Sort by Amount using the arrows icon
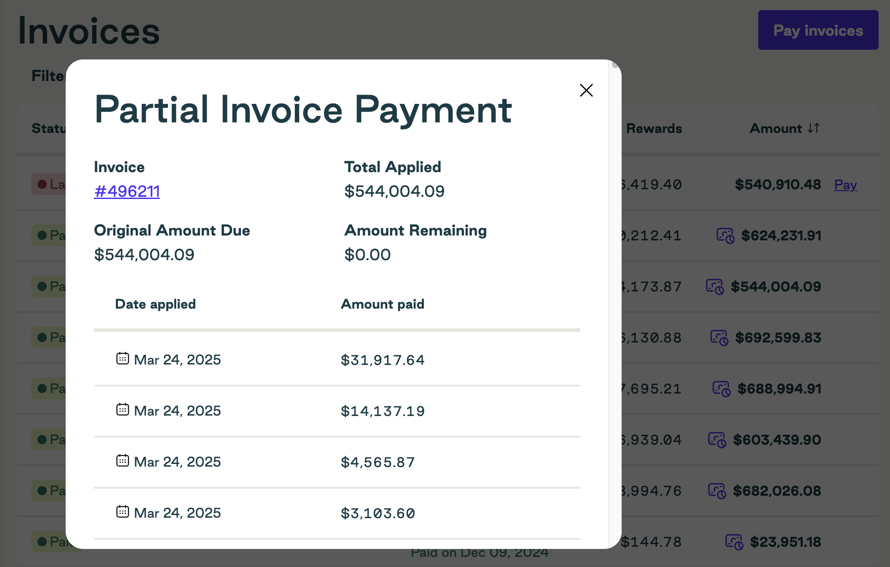This screenshot has width=890, height=567. [x=813, y=128]
